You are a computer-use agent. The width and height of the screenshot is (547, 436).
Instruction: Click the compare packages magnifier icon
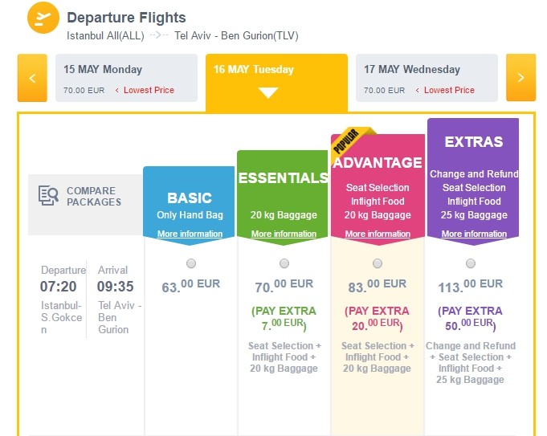click(x=48, y=195)
